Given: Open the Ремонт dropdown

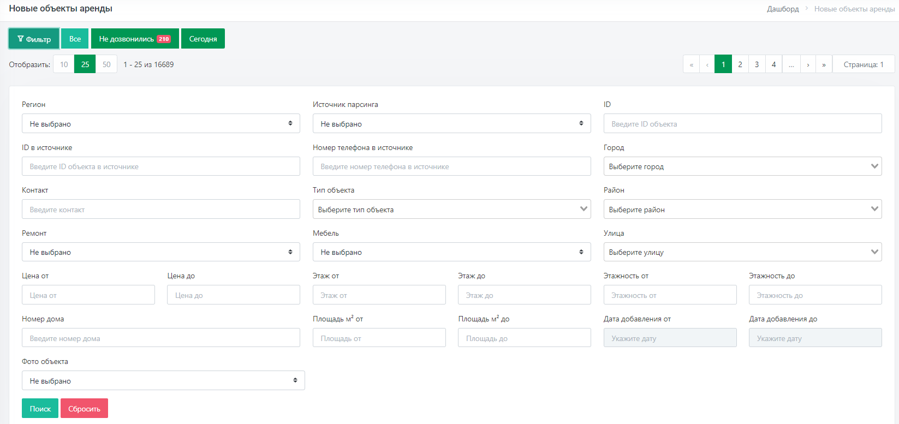Looking at the screenshot, I should pos(161,252).
